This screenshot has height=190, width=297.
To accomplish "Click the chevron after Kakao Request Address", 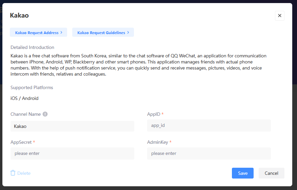I will tap(61, 33).
